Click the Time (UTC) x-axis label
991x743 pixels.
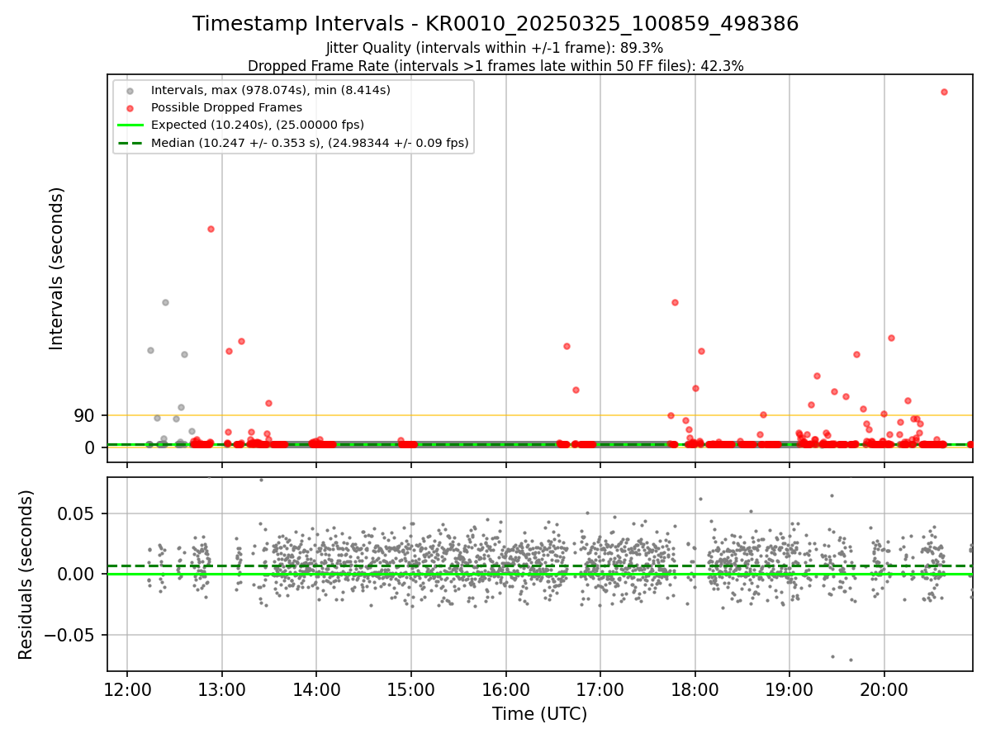click(x=539, y=714)
